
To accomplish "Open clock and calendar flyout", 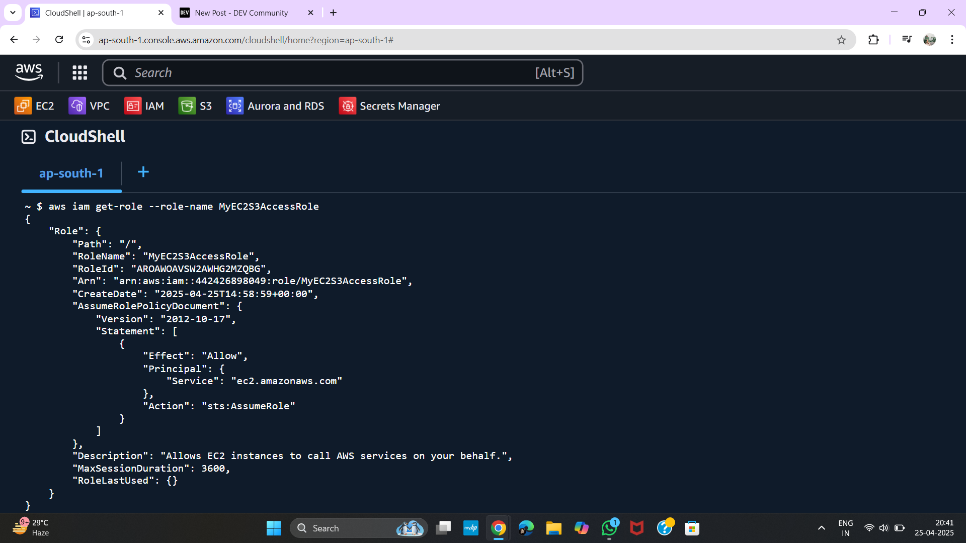I will tap(934, 528).
